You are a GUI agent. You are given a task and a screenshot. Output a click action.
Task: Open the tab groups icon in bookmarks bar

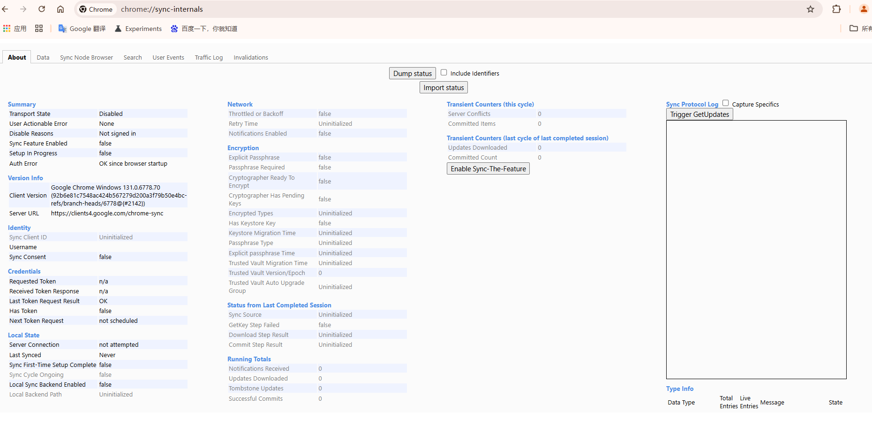[x=39, y=29]
